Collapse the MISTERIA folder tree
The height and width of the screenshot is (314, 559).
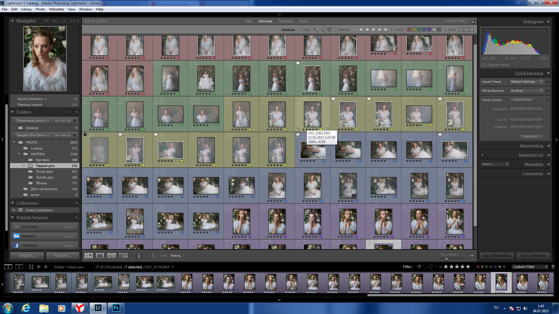point(19,154)
